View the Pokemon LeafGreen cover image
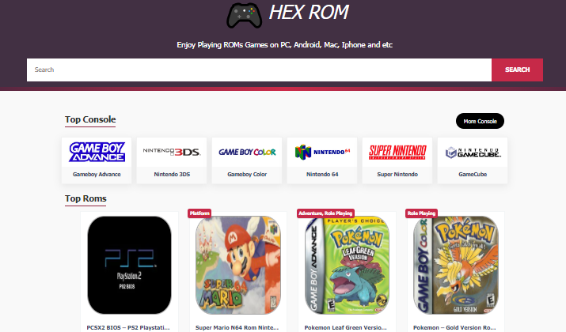This screenshot has height=332, width=566. (347, 265)
